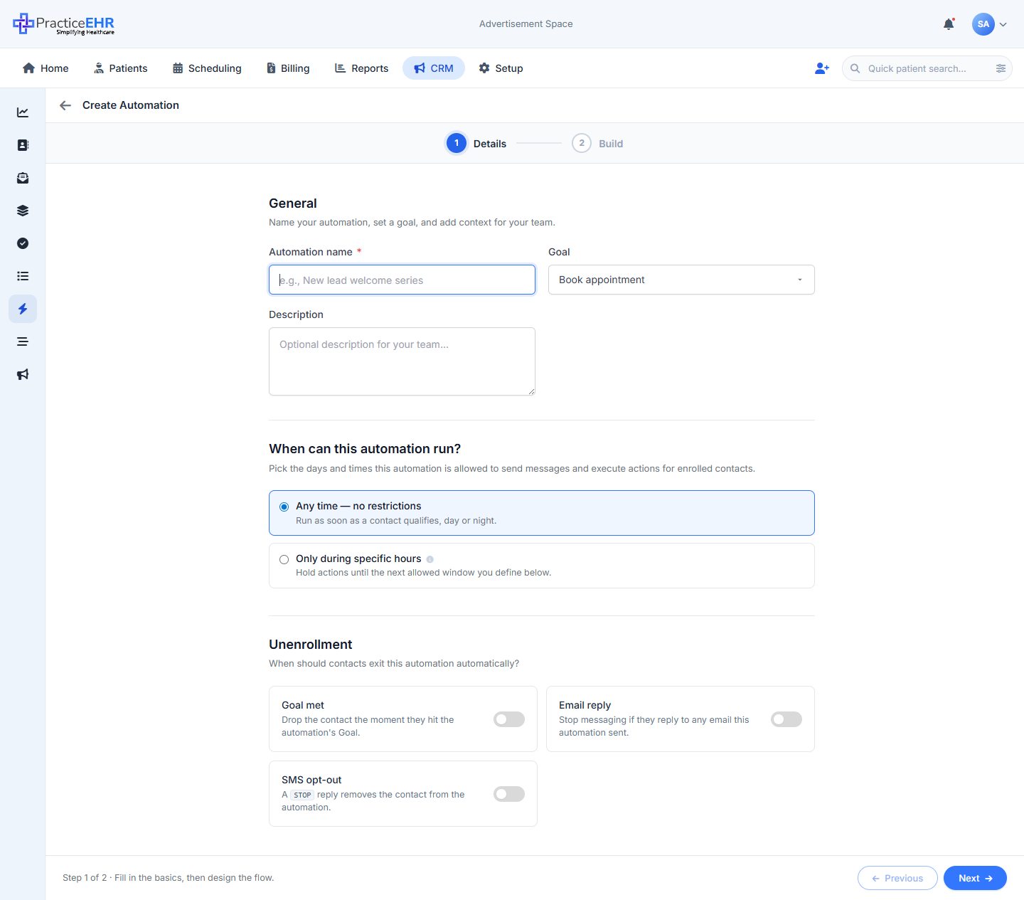Click the General section heading
The image size is (1024, 900).
point(293,203)
